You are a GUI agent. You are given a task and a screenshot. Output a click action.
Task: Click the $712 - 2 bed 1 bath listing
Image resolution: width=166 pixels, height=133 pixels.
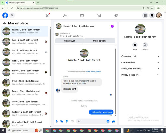(x=72, y=36)
